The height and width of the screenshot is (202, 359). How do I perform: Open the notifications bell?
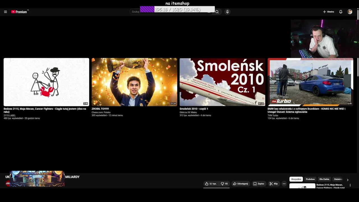pos(341,12)
